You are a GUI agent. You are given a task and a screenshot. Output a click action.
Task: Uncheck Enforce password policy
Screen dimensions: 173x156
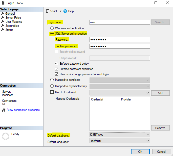click(x=56, y=64)
